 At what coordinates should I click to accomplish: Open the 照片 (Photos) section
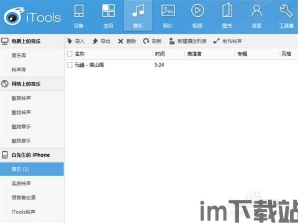point(168,16)
